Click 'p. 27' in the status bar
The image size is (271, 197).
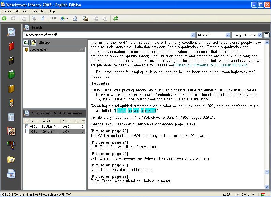(x=227, y=194)
